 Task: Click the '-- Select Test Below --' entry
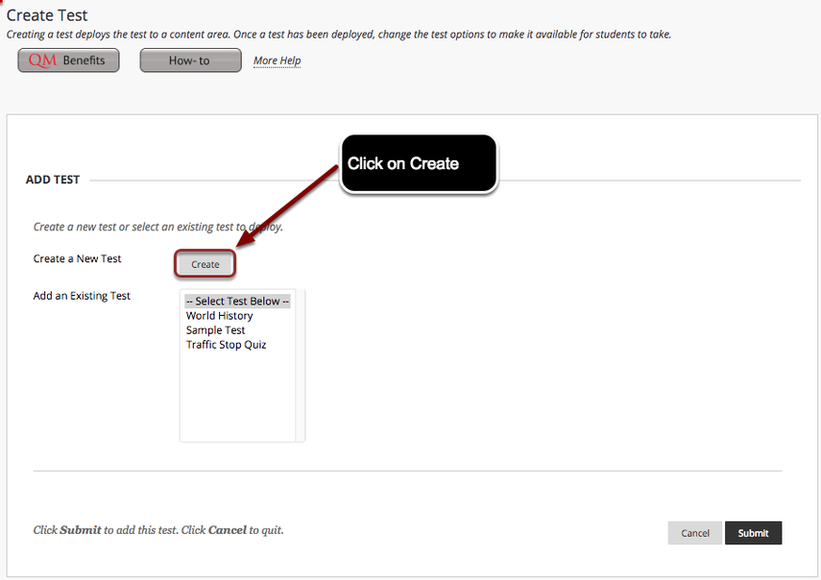click(237, 301)
